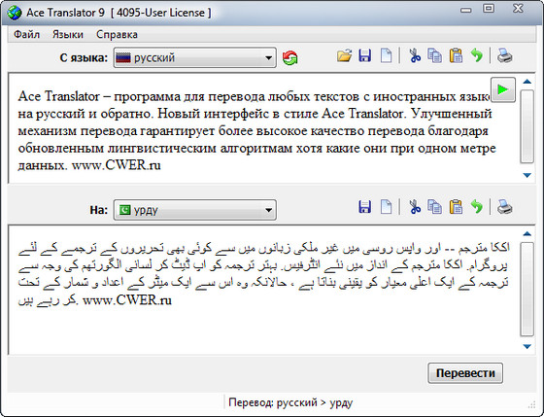Cut source text with the top scissors icon
The width and height of the screenshot is (544, 417).
(x=414, y=55)
